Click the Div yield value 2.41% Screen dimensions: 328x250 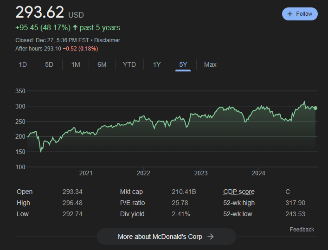pos(181,214)
